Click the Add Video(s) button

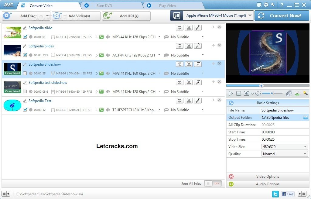pos(76,16)
